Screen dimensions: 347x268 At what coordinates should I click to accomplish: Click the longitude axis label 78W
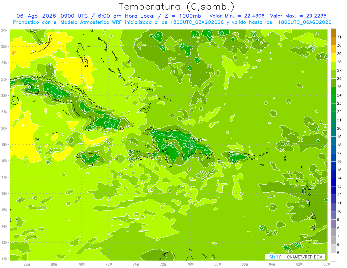pos(81,264)
